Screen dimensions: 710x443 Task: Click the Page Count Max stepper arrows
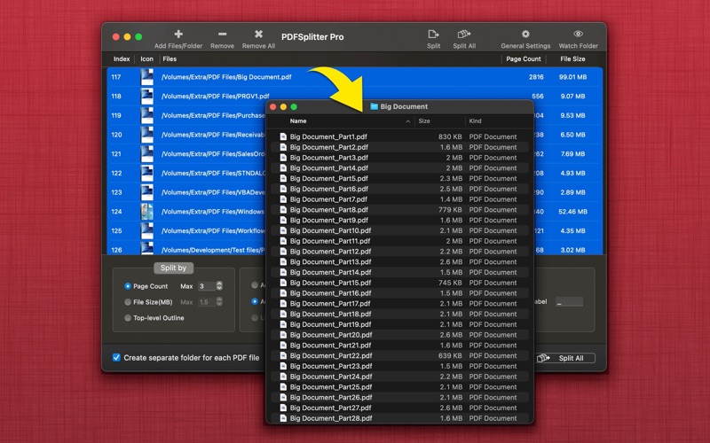tap(219, 285)
